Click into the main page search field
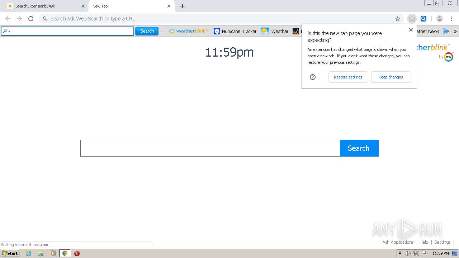 click(210, 148)
